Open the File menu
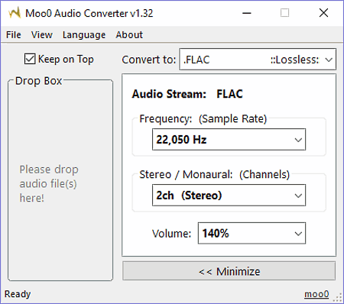 pos(14,35)
